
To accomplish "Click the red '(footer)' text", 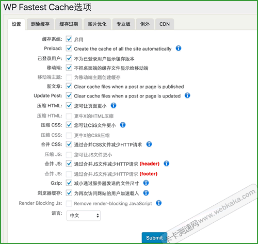I will click(x=149, y=174).
